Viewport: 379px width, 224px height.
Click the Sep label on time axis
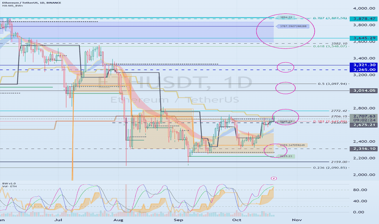click(x=179, y=220)
